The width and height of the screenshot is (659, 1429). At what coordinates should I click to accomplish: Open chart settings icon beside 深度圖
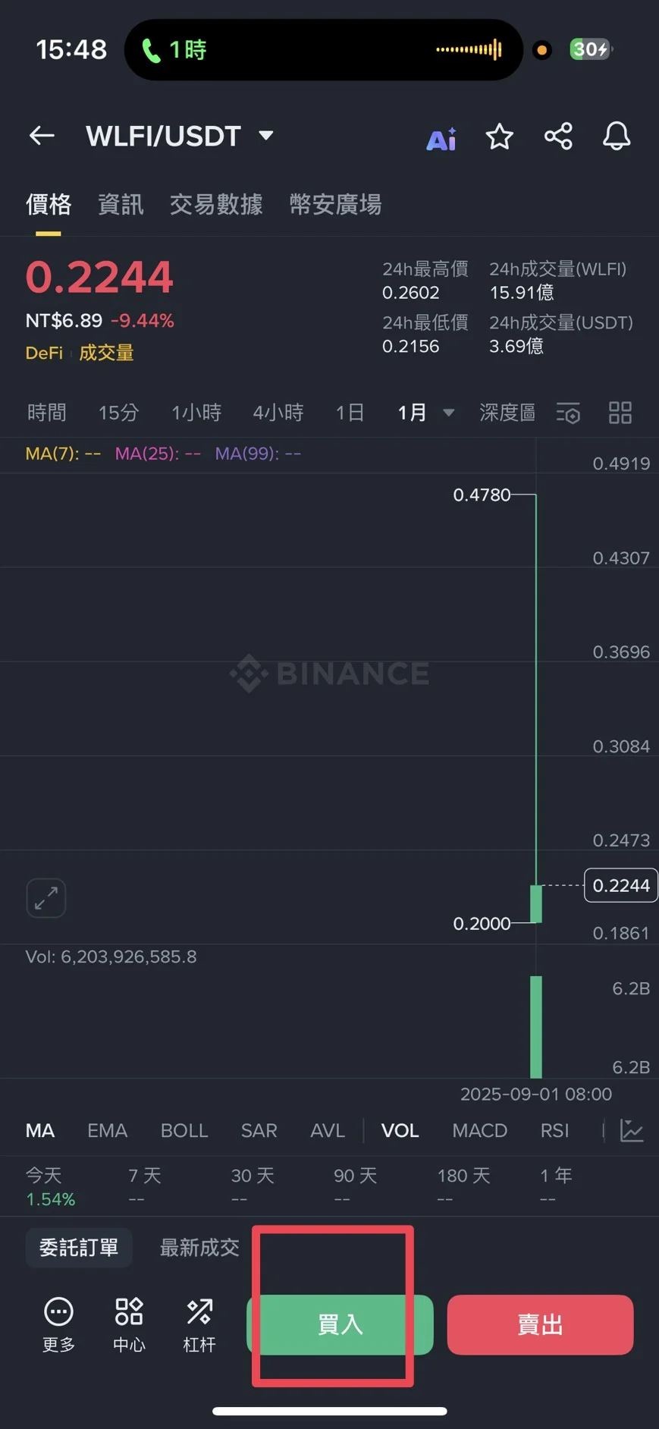(568, 413)
